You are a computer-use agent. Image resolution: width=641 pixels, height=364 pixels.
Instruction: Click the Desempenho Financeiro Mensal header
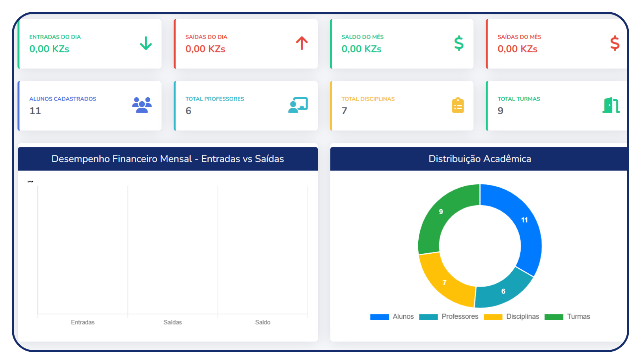(168, 159)
